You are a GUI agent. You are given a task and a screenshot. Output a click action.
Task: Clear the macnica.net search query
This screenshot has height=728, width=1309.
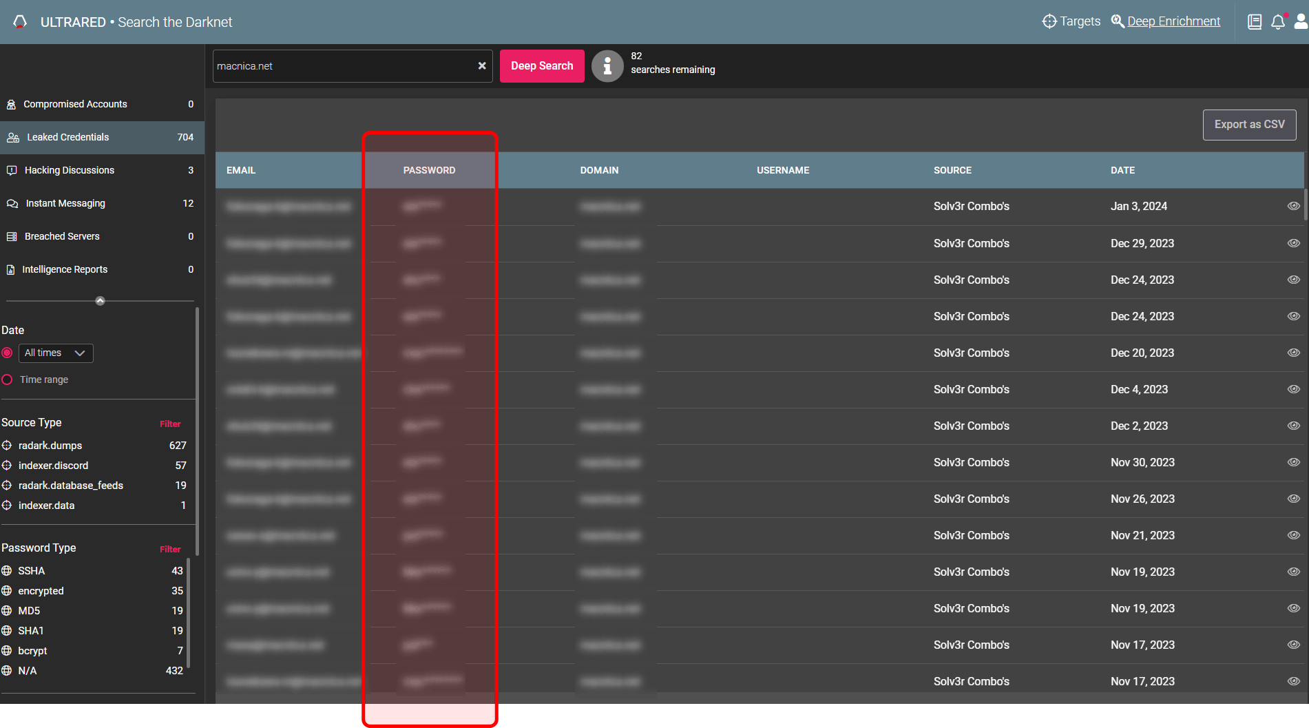pos(482,66)
